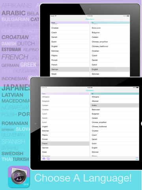Select Afrikaans in lower iPad From list
This screenshot has height=190, width=142.
[65, 97]
